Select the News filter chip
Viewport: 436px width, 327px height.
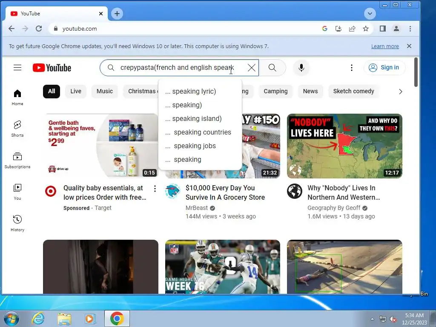(310, 91)
